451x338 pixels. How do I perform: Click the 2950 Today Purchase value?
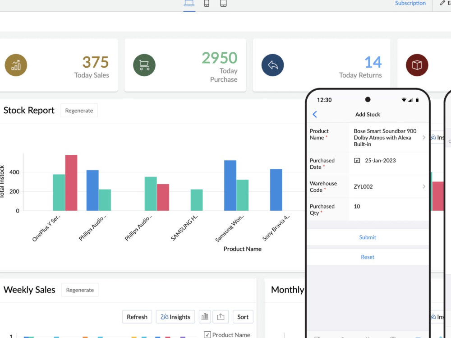(x=220, y=58)
